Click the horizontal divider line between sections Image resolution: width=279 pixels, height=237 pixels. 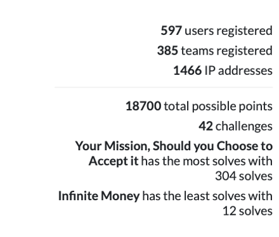tap(164, 87)
